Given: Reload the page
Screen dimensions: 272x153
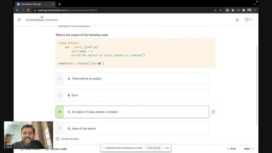Looking at the screenshot, I should (x=28, y=10).
